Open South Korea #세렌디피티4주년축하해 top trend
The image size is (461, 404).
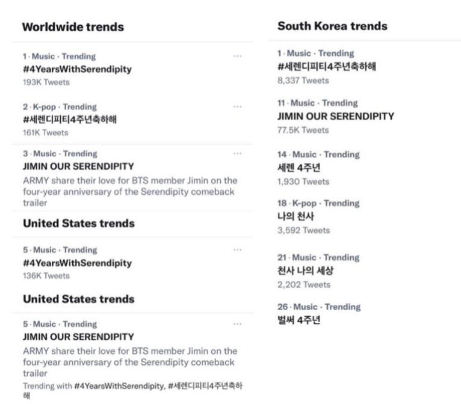click(327, 67)
